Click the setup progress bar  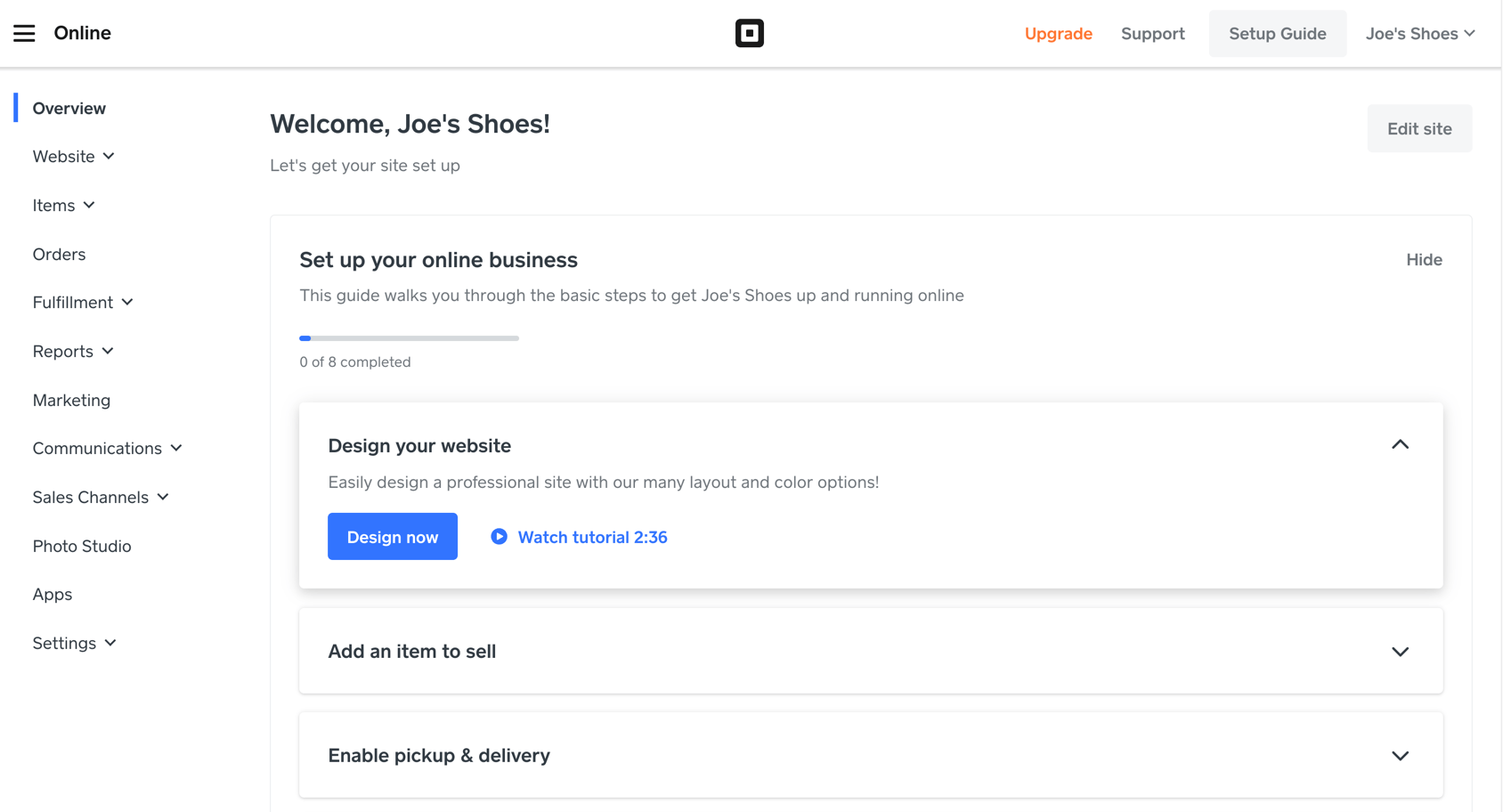(409, 338)
